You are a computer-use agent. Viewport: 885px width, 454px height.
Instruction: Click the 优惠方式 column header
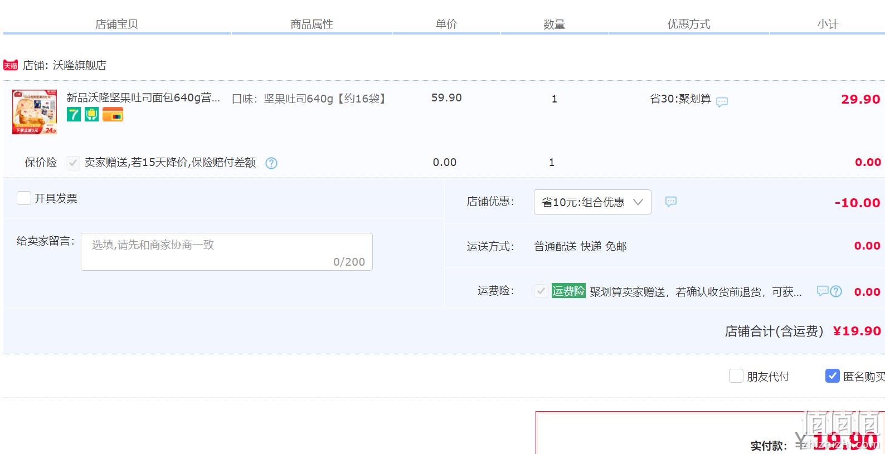click(x=689, y=24)
